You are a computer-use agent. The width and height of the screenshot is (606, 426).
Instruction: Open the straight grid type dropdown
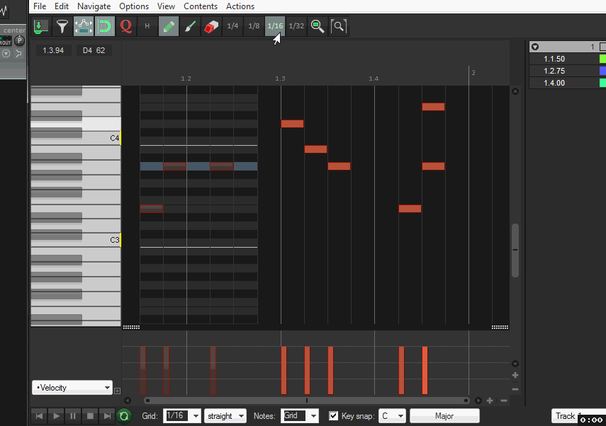(x=225, y=416)
